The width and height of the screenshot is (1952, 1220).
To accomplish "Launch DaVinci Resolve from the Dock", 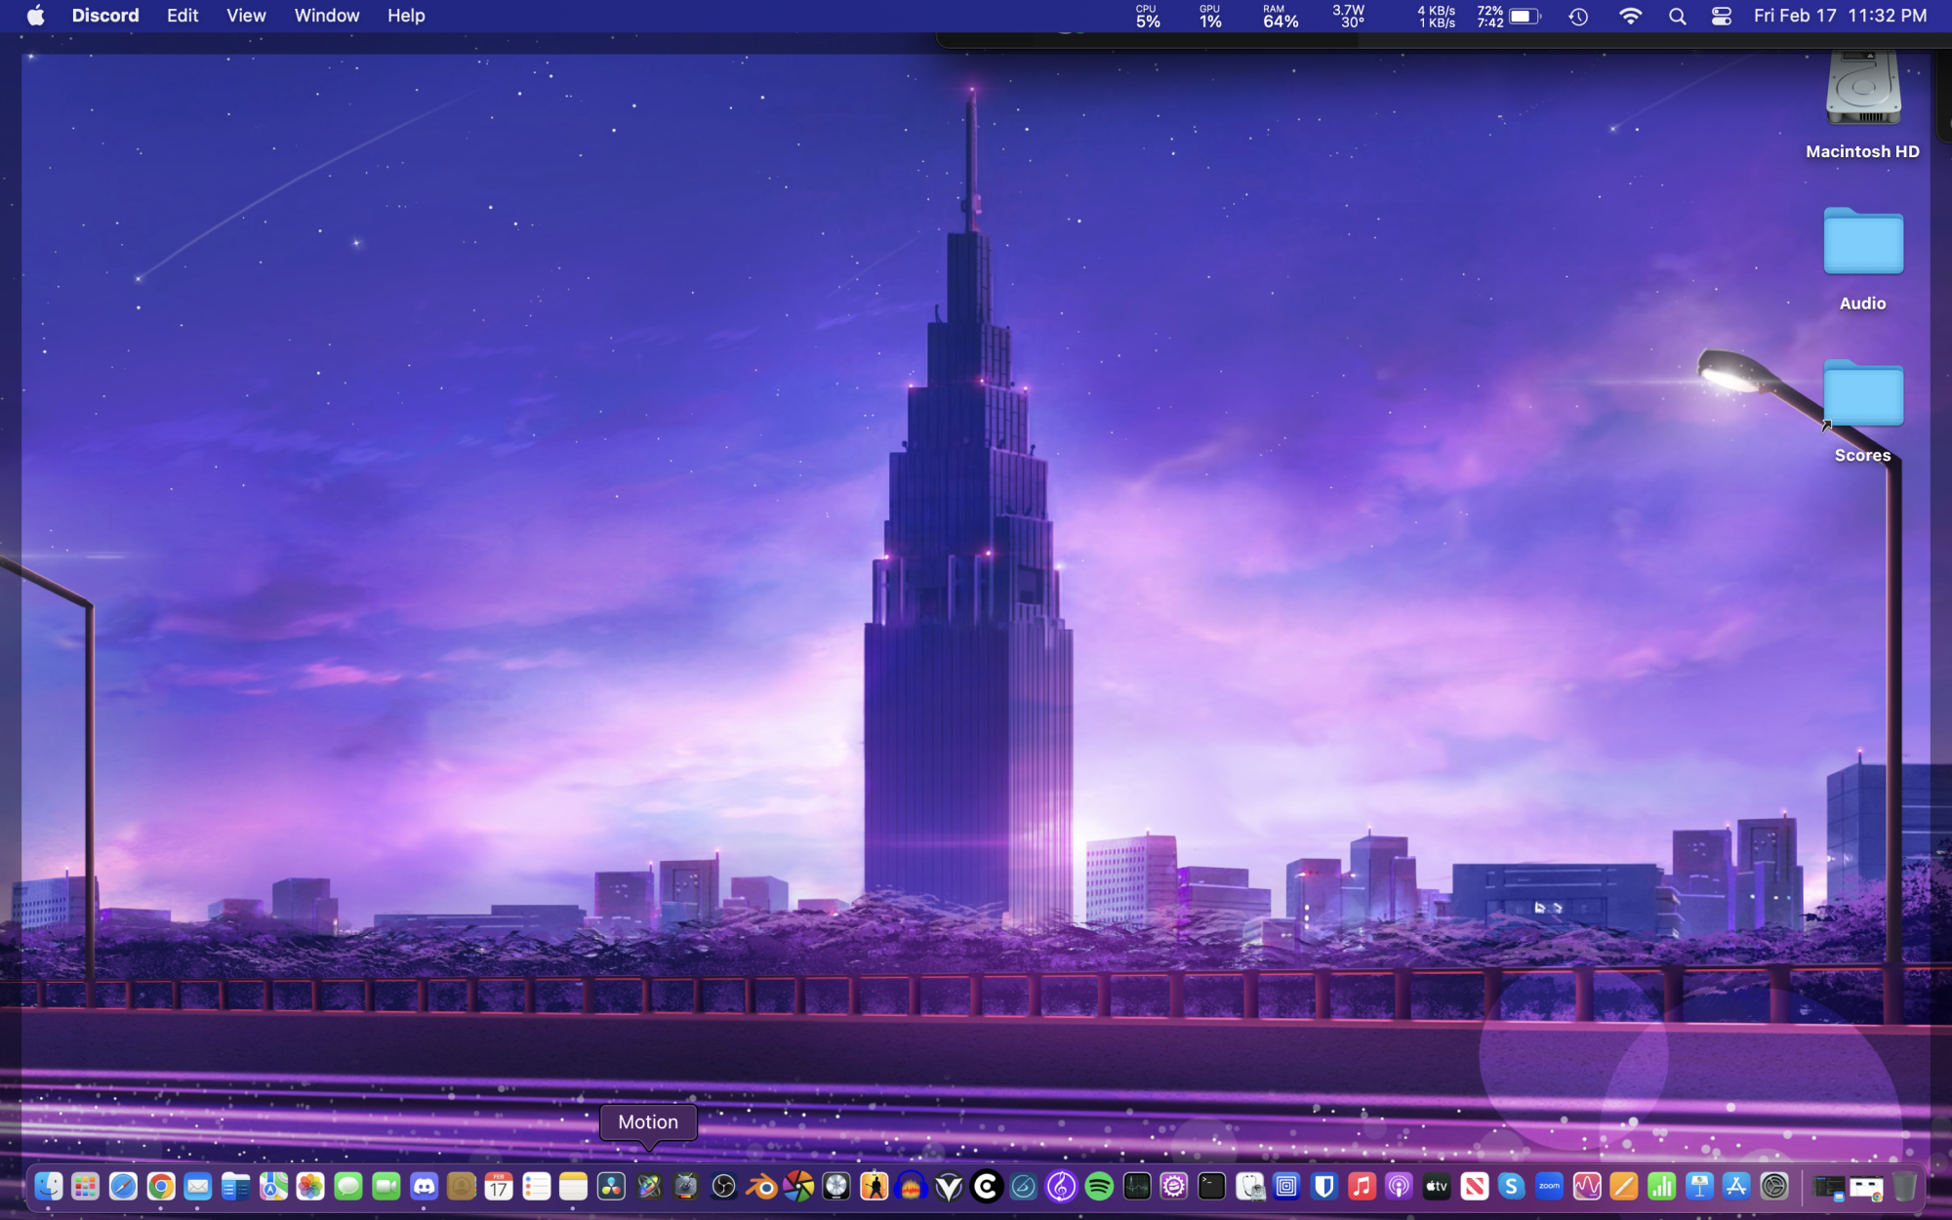I will (611, 1186).
